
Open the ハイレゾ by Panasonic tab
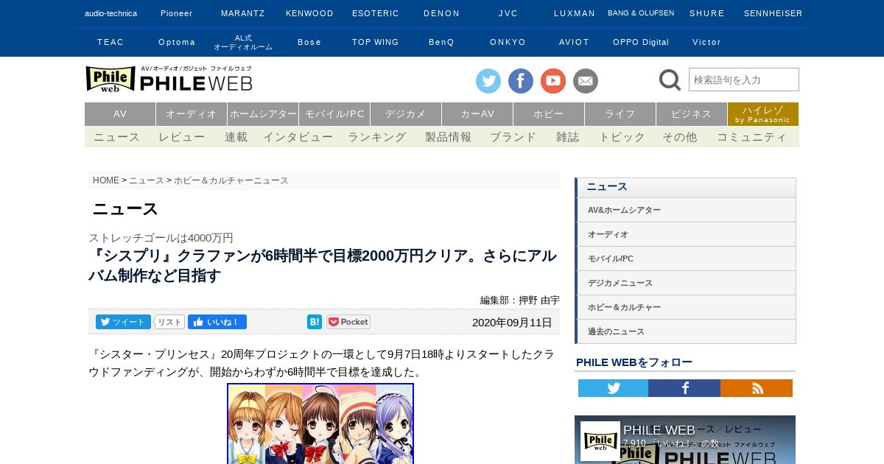[x=763, y=114]
